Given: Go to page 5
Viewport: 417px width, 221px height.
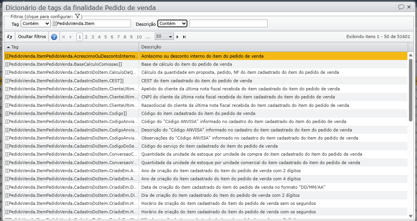Looking at the screenshot, I should click(105, 37).
